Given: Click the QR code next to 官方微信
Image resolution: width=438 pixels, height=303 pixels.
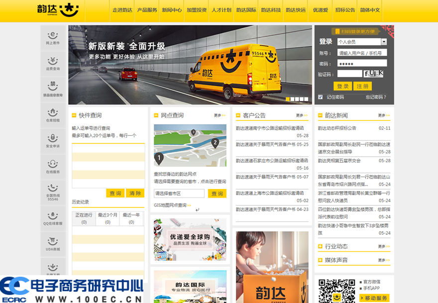Looking at the screenshot, I should coord(336,291).
